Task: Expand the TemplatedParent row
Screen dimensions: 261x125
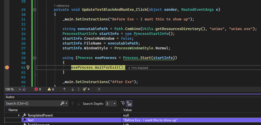Action: tap(19, 115)
